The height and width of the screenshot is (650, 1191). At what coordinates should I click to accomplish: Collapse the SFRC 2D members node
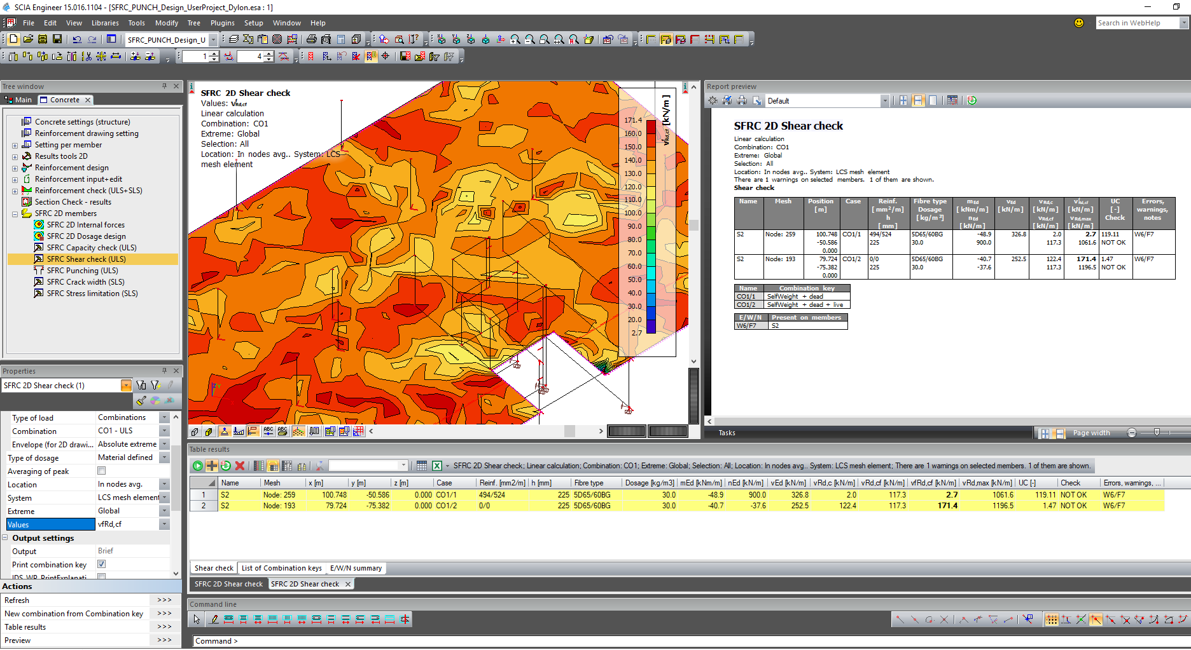15,214
